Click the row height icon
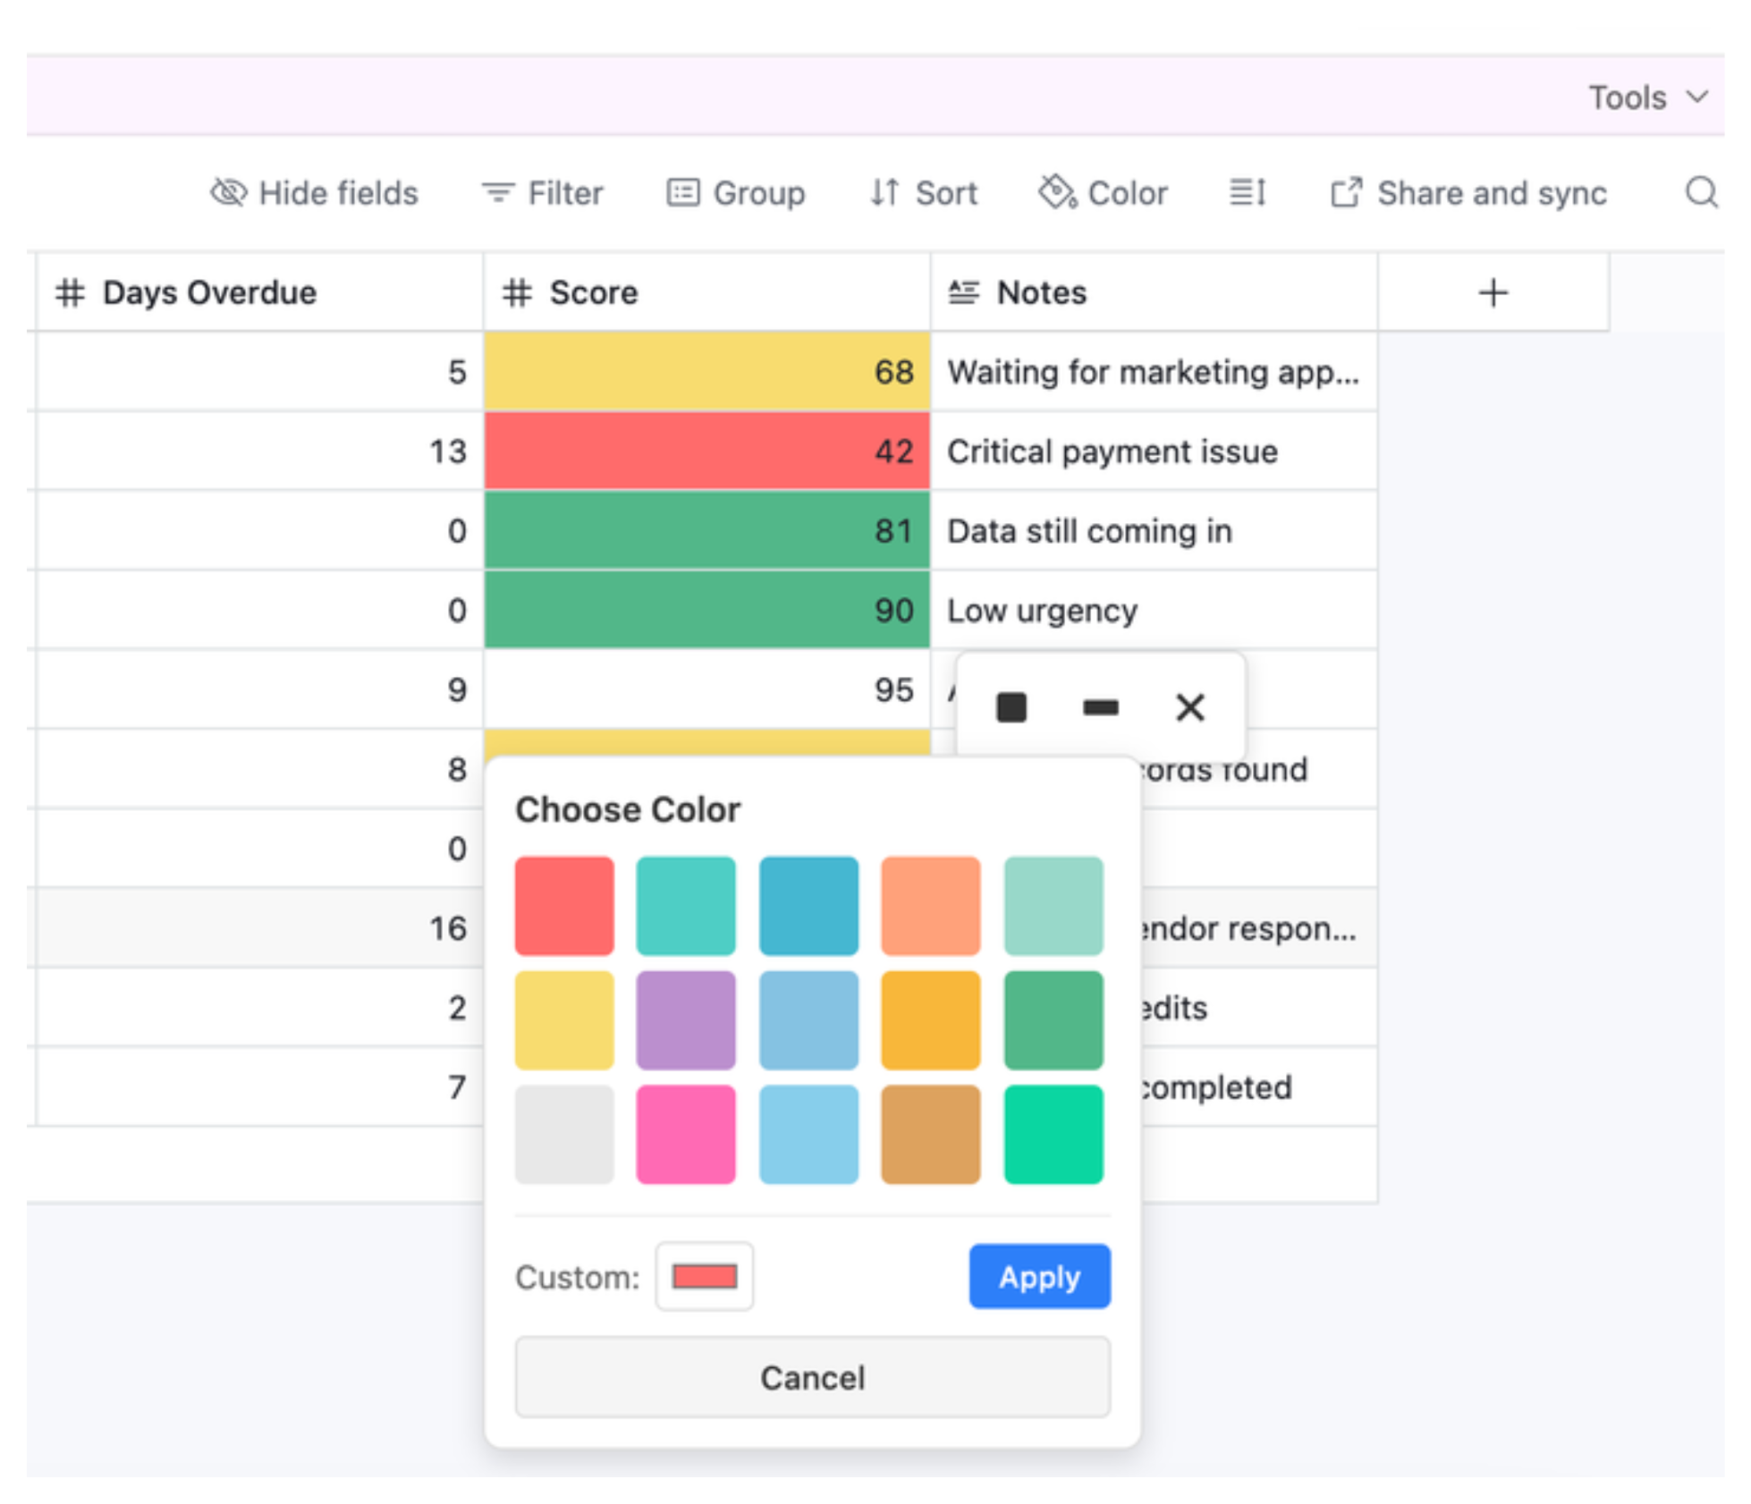The image size is (1751, 1504). [1248, 192]
